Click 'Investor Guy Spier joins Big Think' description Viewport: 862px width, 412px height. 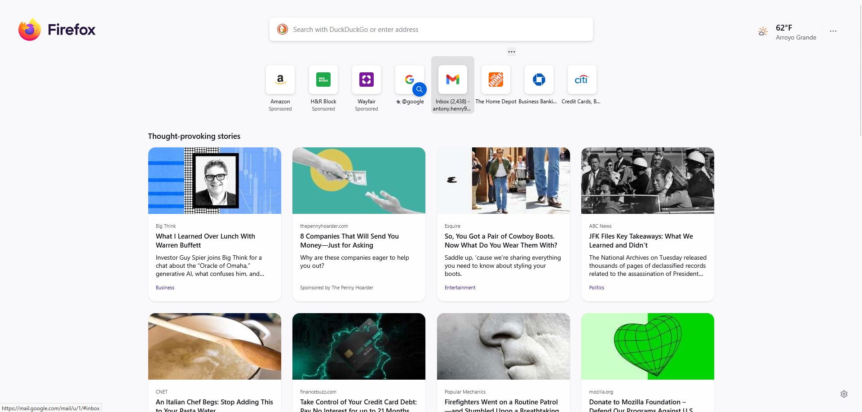click(210, 266)
